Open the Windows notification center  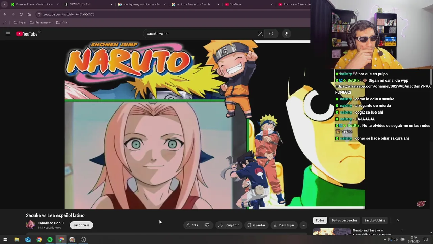pyautogui.click(x=426, y=240)
